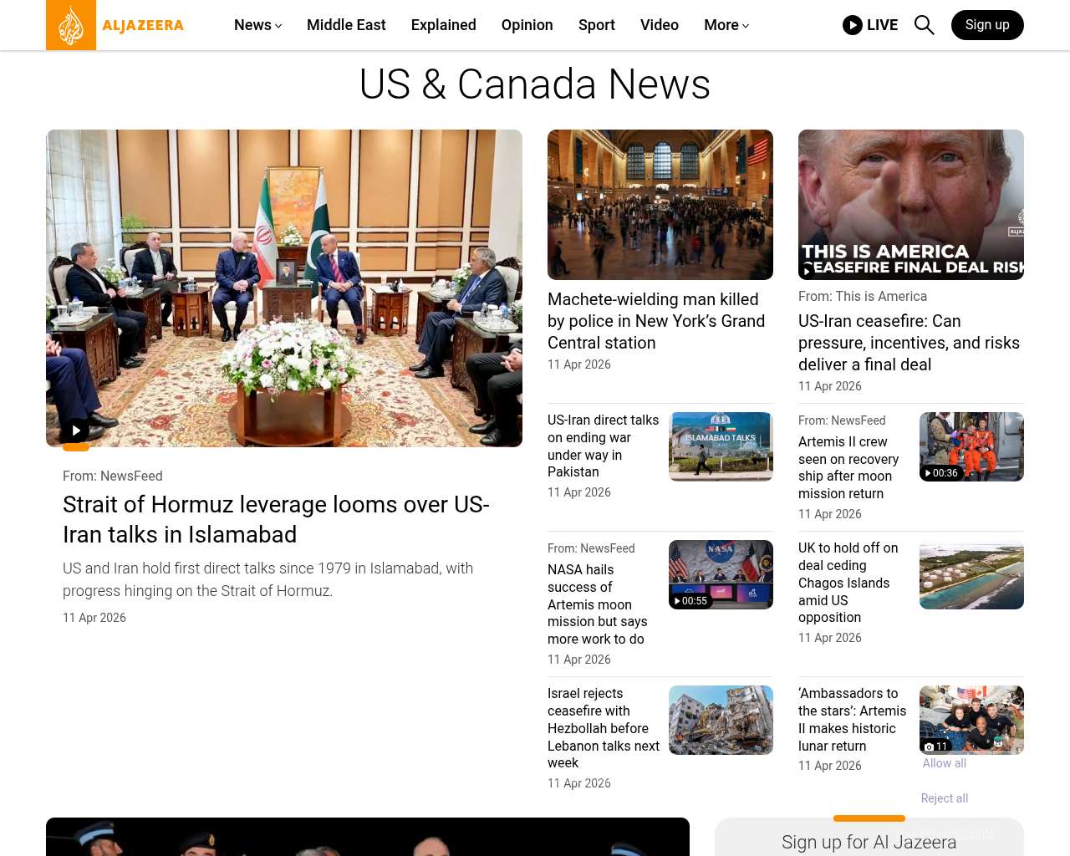The width and height of the screenshot is (1070, 856).
Task: Open the Middle East section
Action: 346,25
